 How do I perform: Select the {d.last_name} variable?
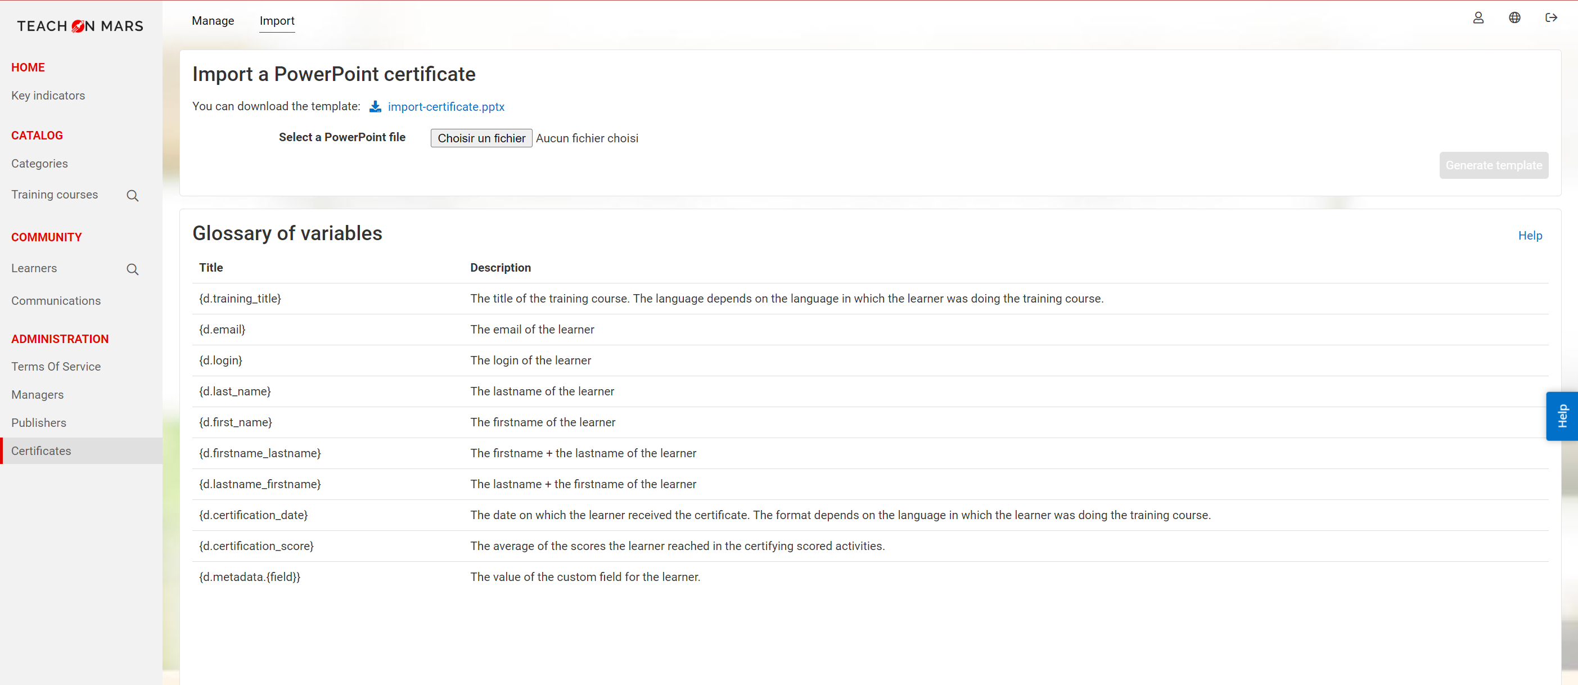pyautogui.click(x=235, y=391)
